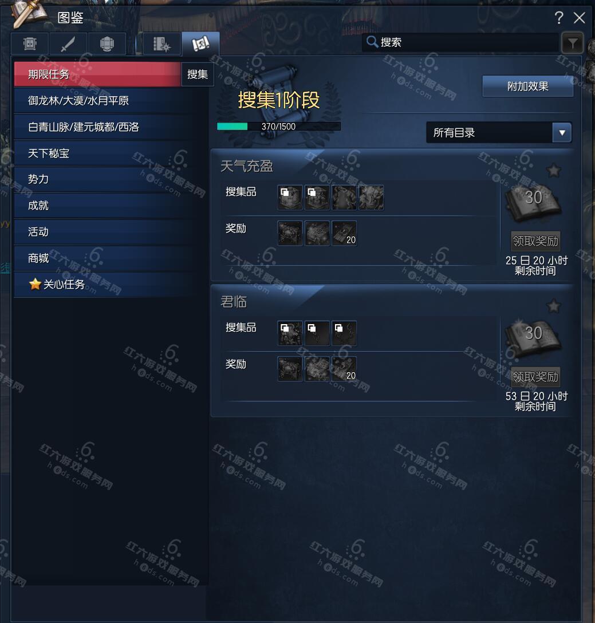Claim reward with 领取奖励 for 天气充盈
The image size is (595, 623).
(x=535, y=240)
